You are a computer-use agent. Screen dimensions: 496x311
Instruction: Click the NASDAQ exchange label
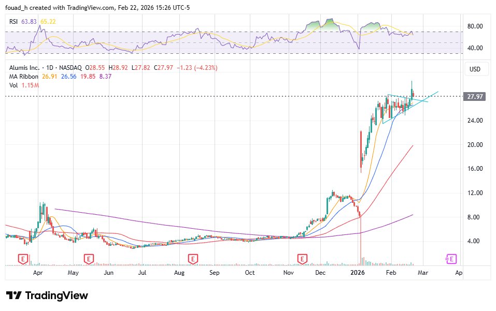70,67
